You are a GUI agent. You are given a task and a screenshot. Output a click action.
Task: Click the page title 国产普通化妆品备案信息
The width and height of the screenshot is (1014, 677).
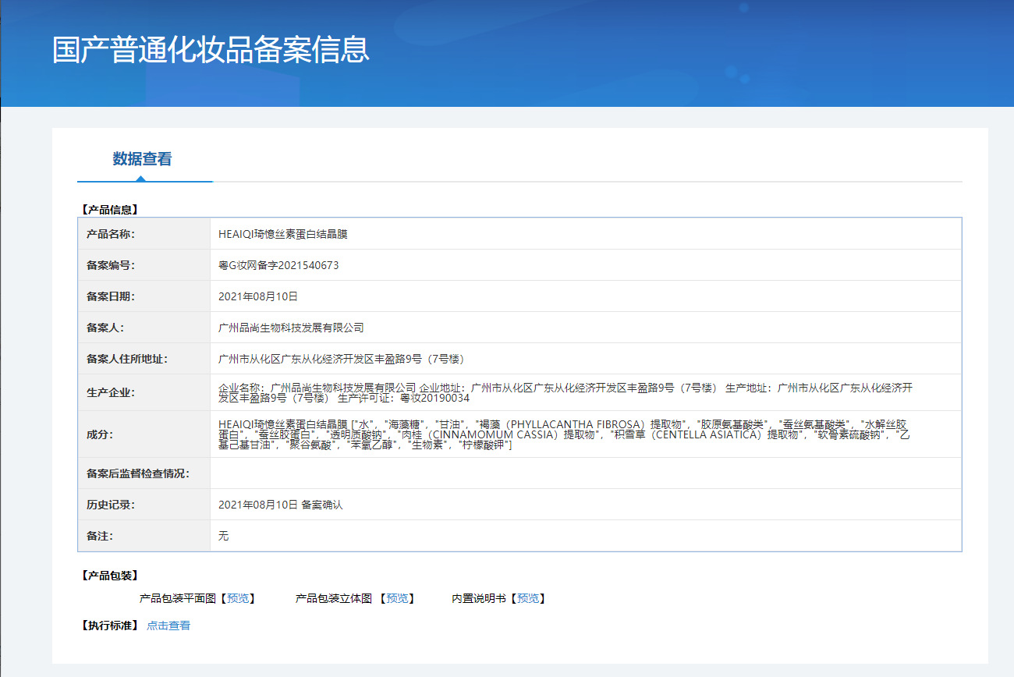tap(211, 49)
